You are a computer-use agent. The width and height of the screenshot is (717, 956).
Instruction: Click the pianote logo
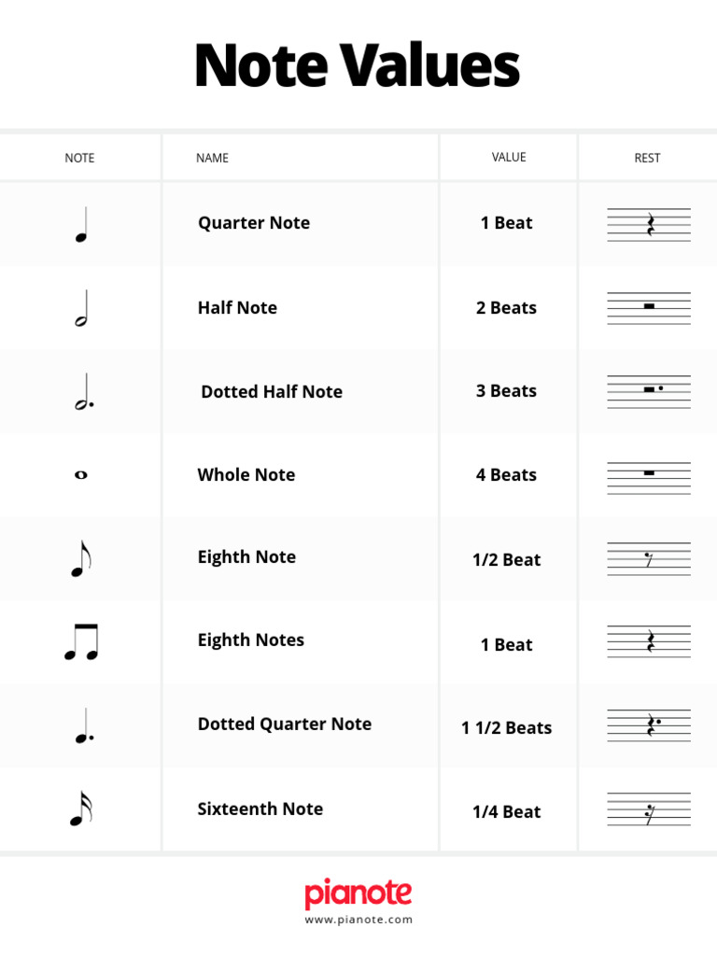[358, 893]
